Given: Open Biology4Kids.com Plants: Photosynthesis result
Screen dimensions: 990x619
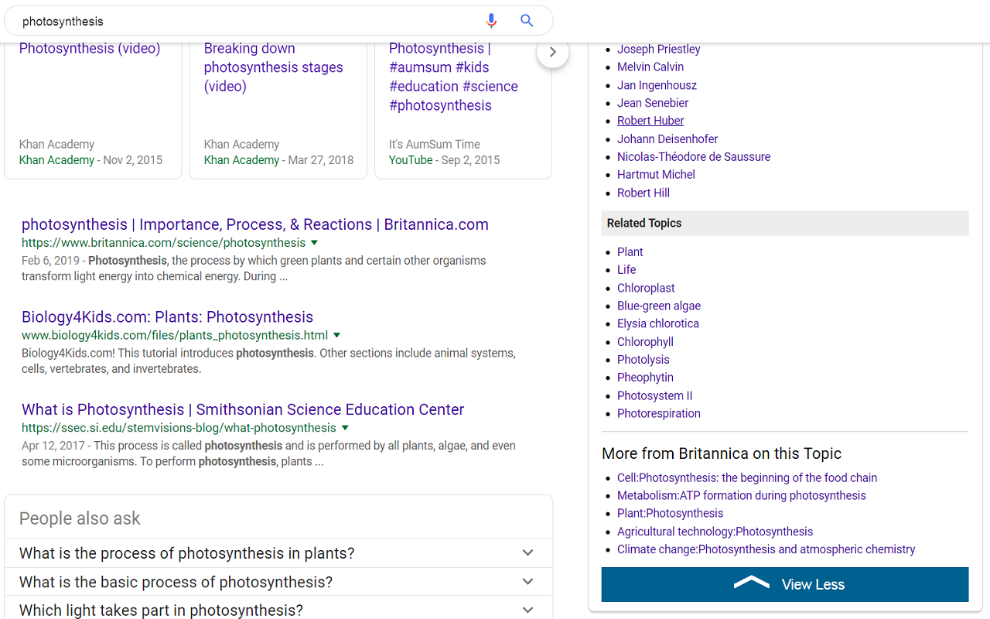Looking at the screenshot, I should tap(168, 317).
